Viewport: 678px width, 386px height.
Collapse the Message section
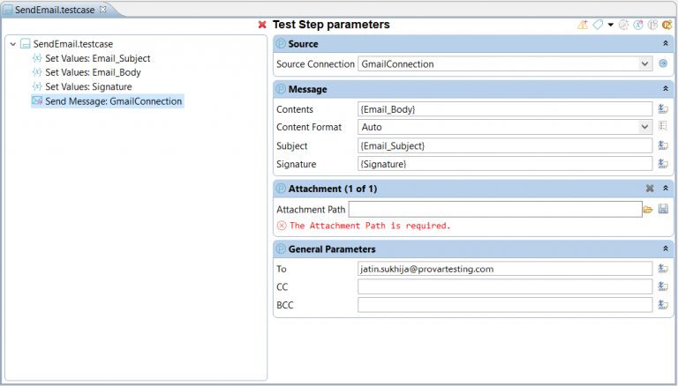(x=666, y=89)
